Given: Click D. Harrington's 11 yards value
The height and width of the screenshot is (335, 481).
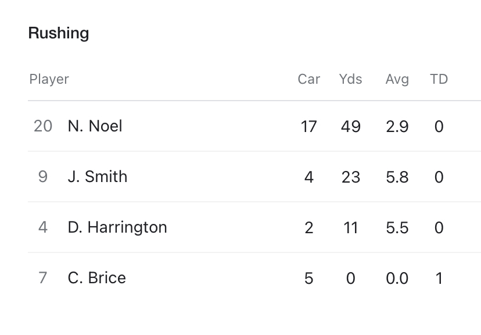Looking at the screenshot, I should (350, 227).
